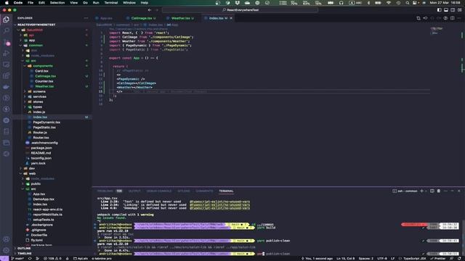Expand the Timeline section

(x=24, y=254)
